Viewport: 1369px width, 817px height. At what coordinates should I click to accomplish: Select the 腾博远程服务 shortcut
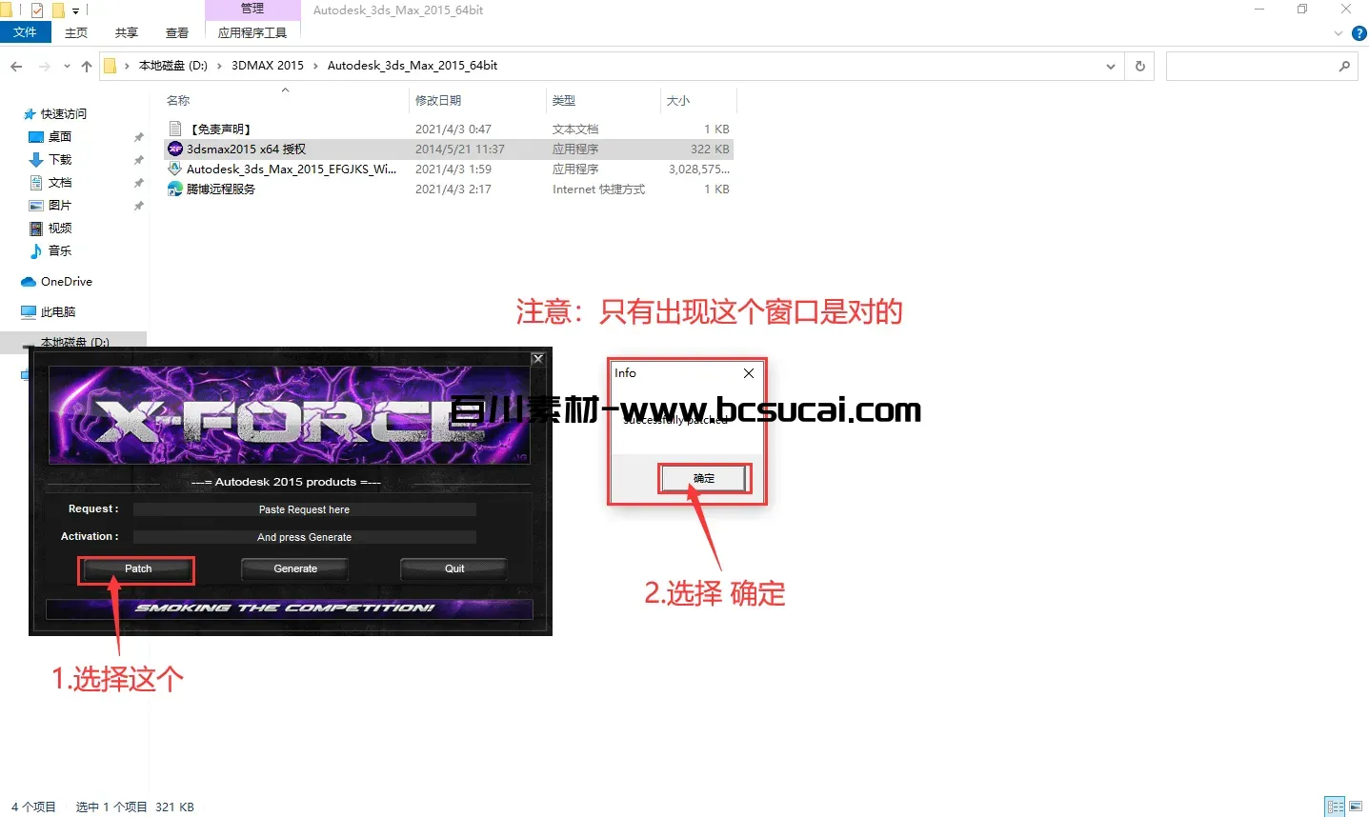[x=449, y=189]
